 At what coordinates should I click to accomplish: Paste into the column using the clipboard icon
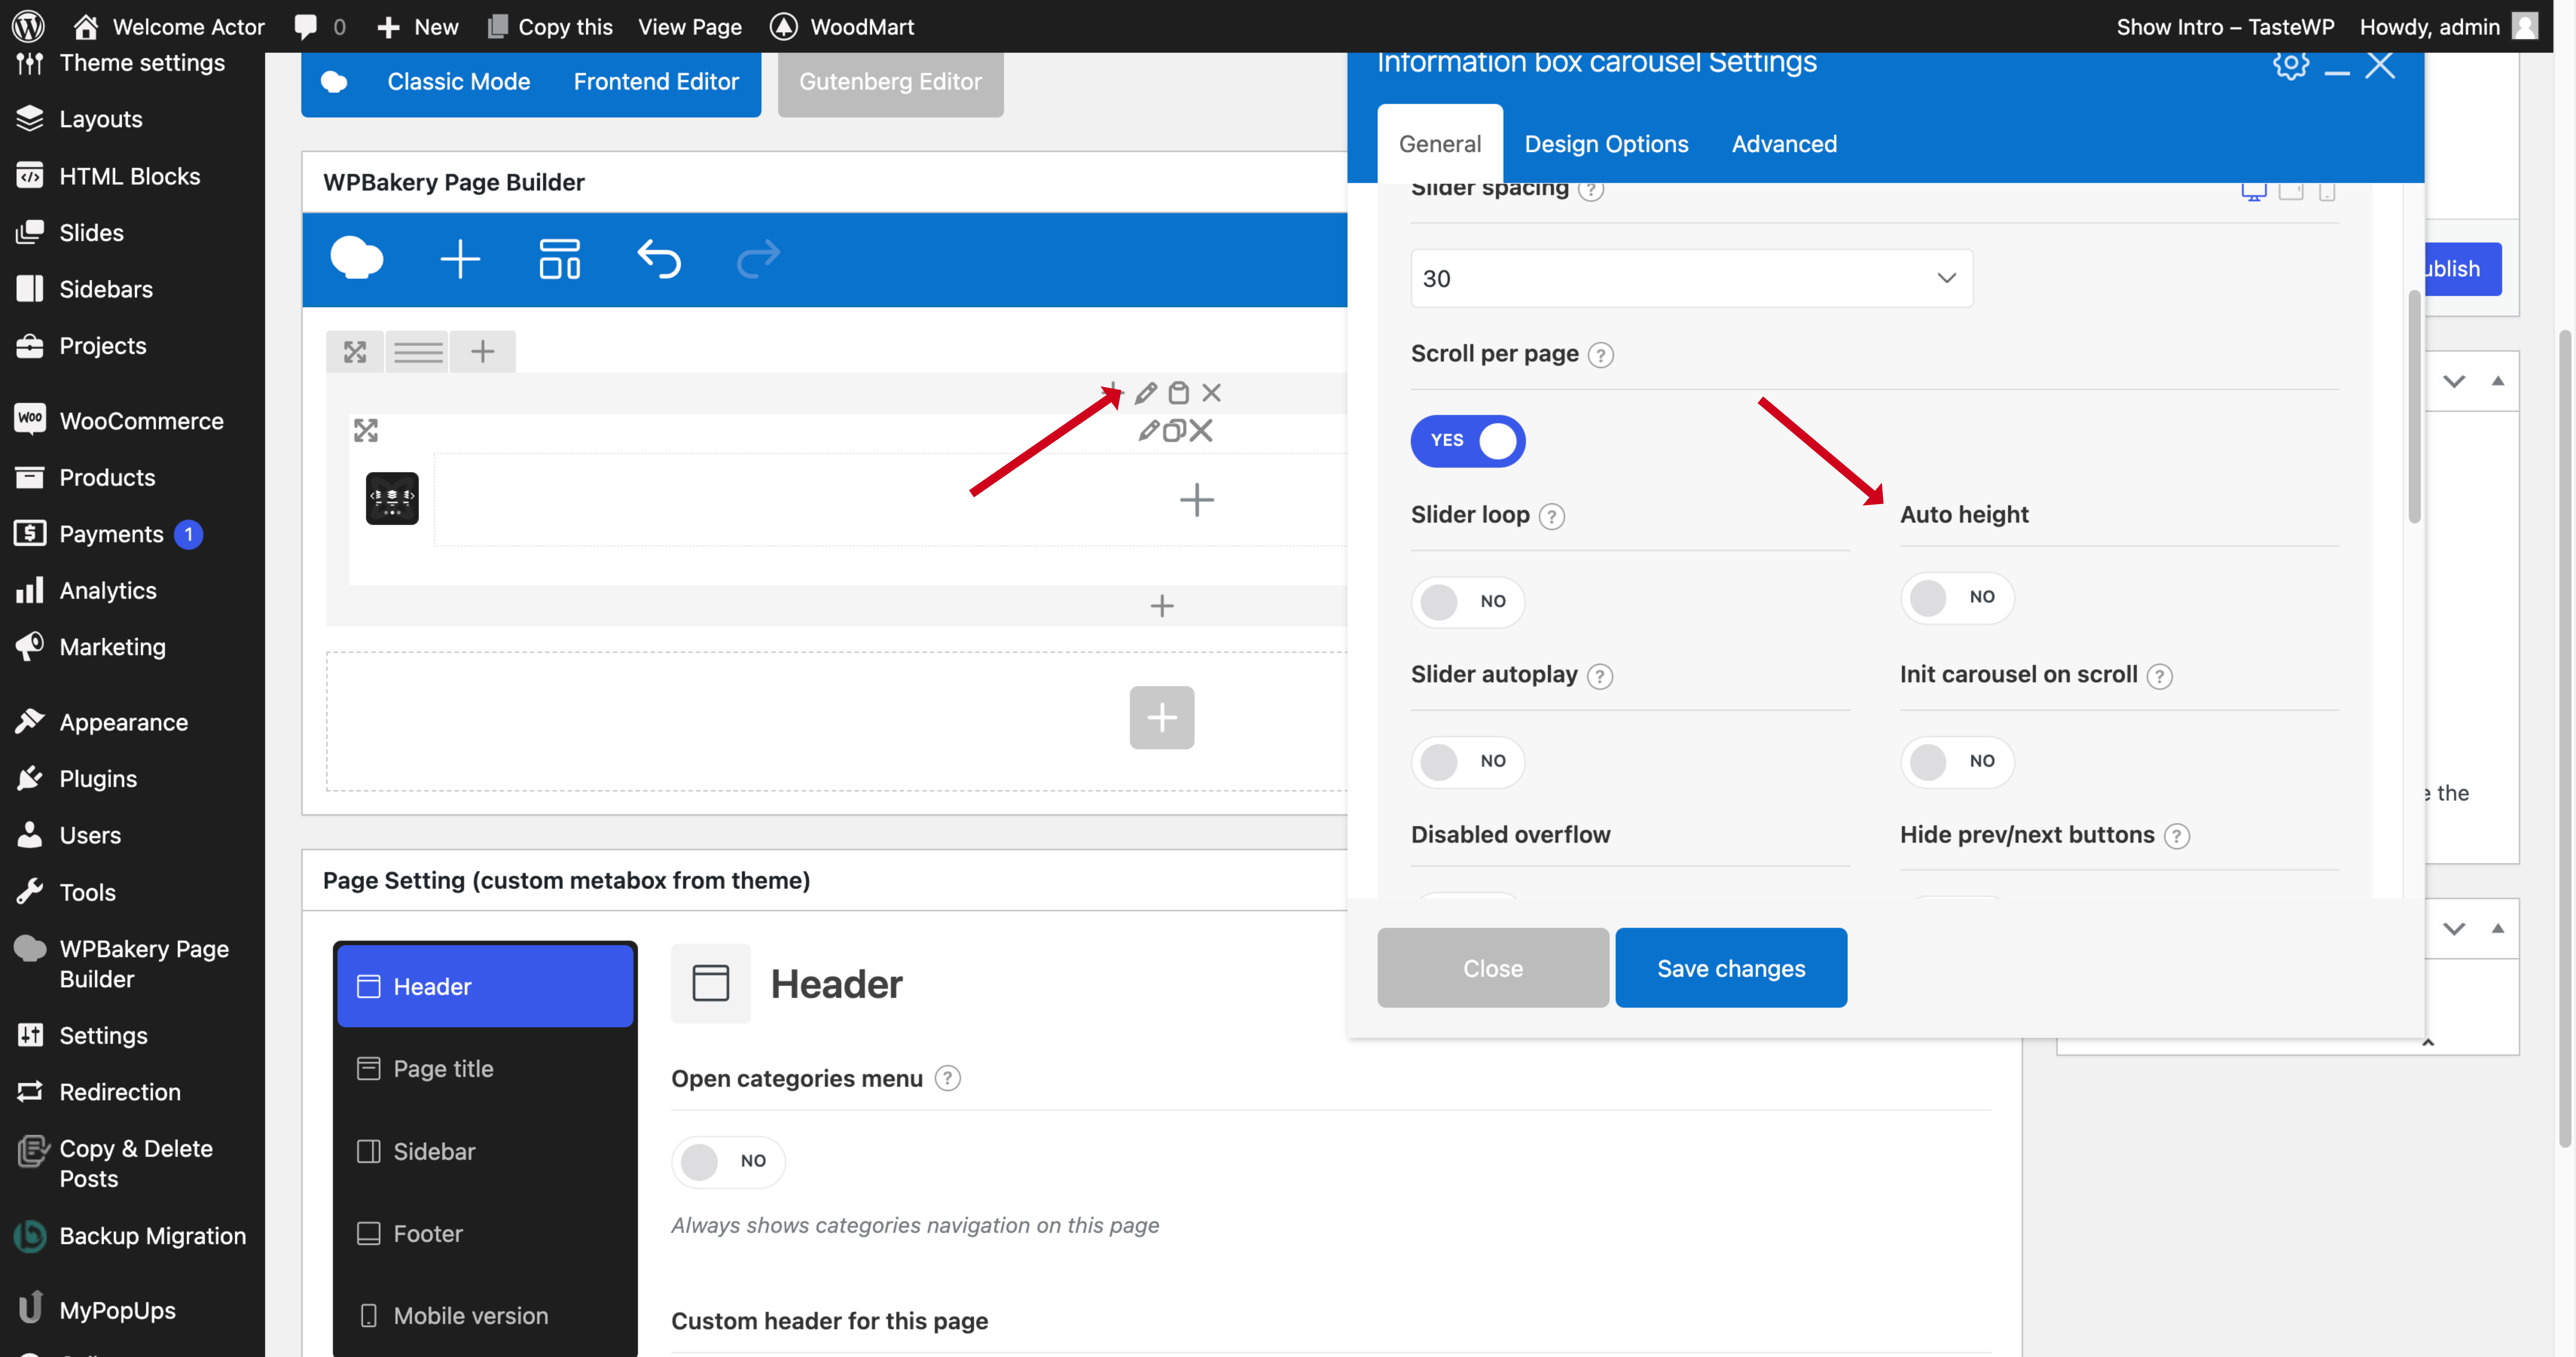click(1179, 393)
